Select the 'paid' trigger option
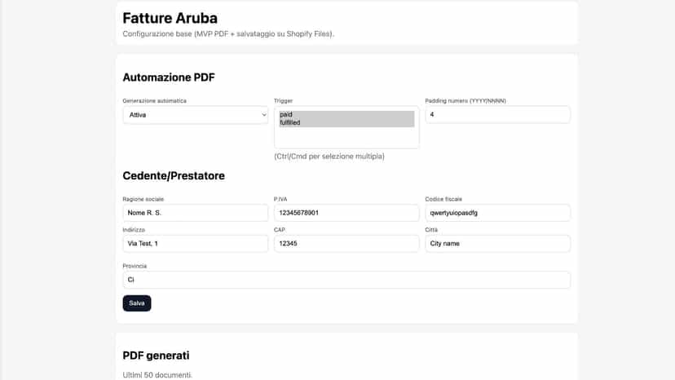The height and width of the screenshot is (380, 675). [346, 115]
